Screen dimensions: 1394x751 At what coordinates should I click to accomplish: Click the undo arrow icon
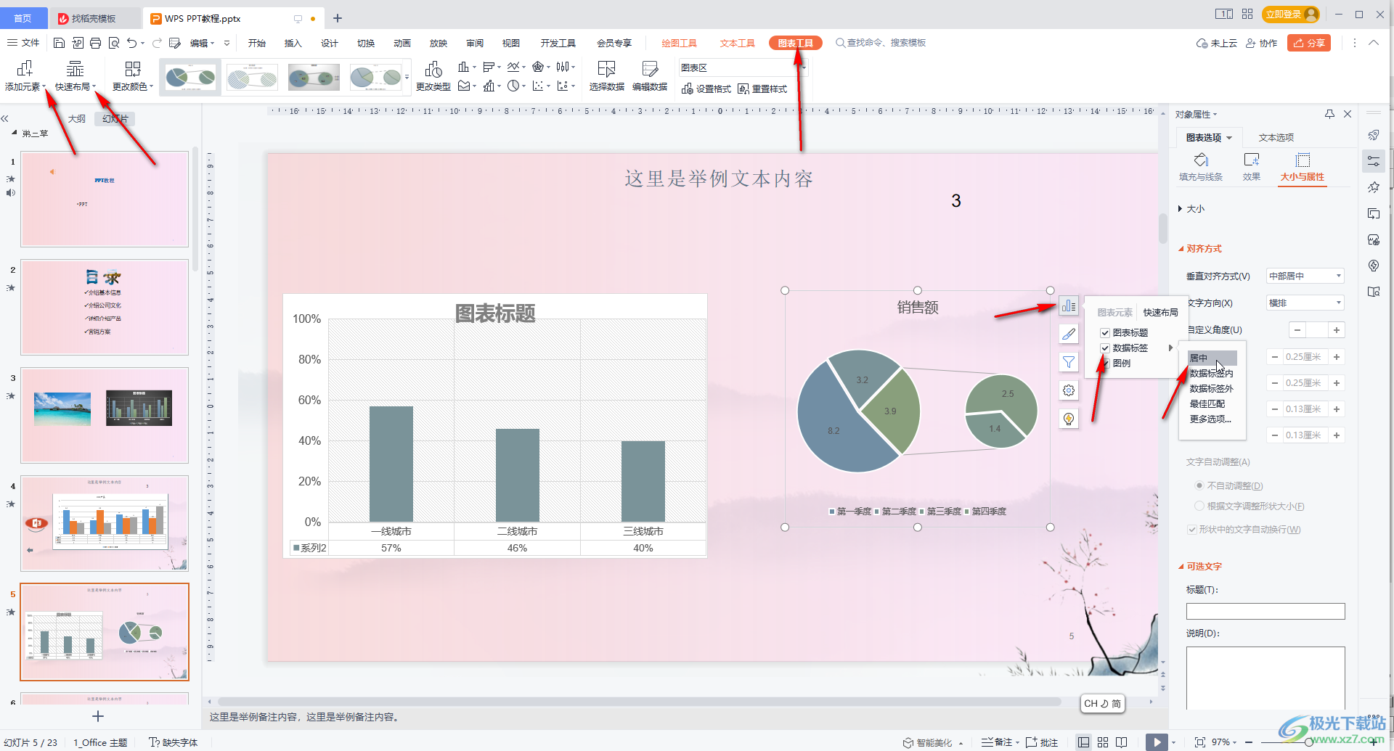tap(131, 43)
